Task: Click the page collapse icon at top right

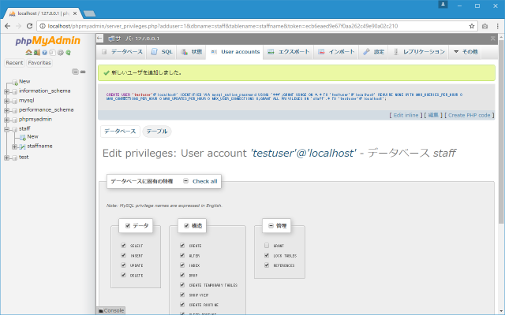Action: coord(492,39)
